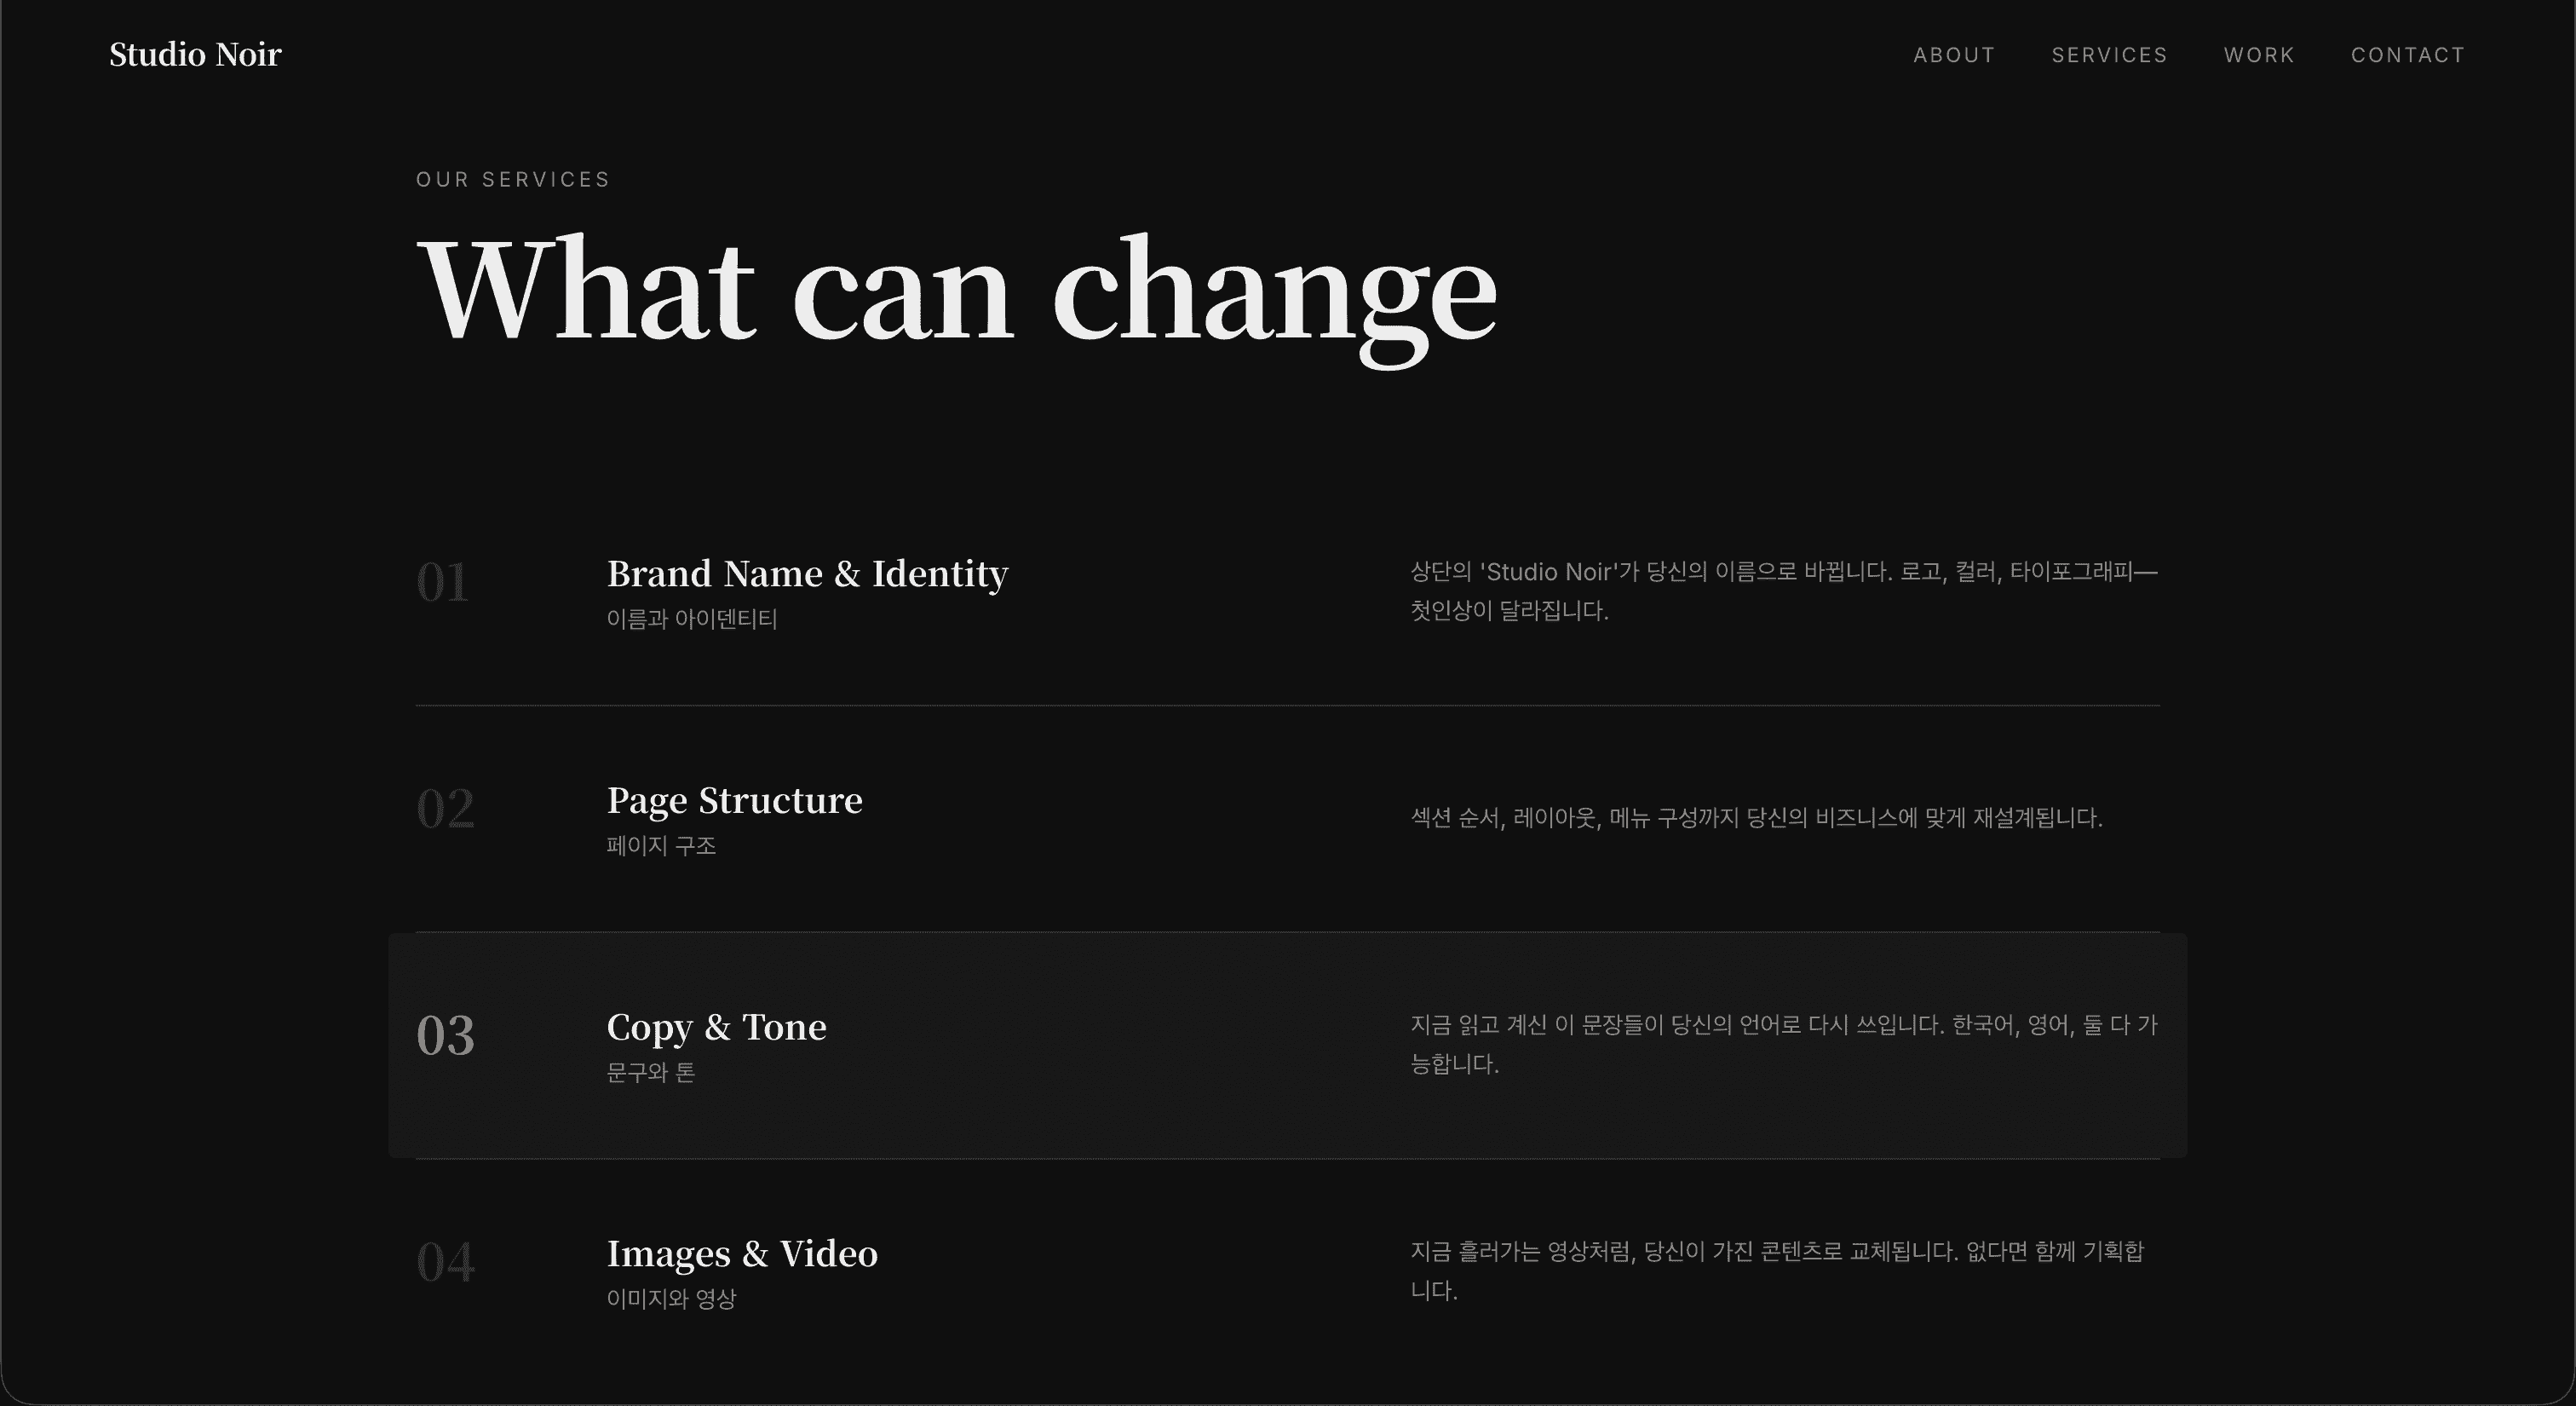The width and height of the screenshot is (2576, 1406).
Task: Navigate to the Work page
Action: tap(2259, 55)
